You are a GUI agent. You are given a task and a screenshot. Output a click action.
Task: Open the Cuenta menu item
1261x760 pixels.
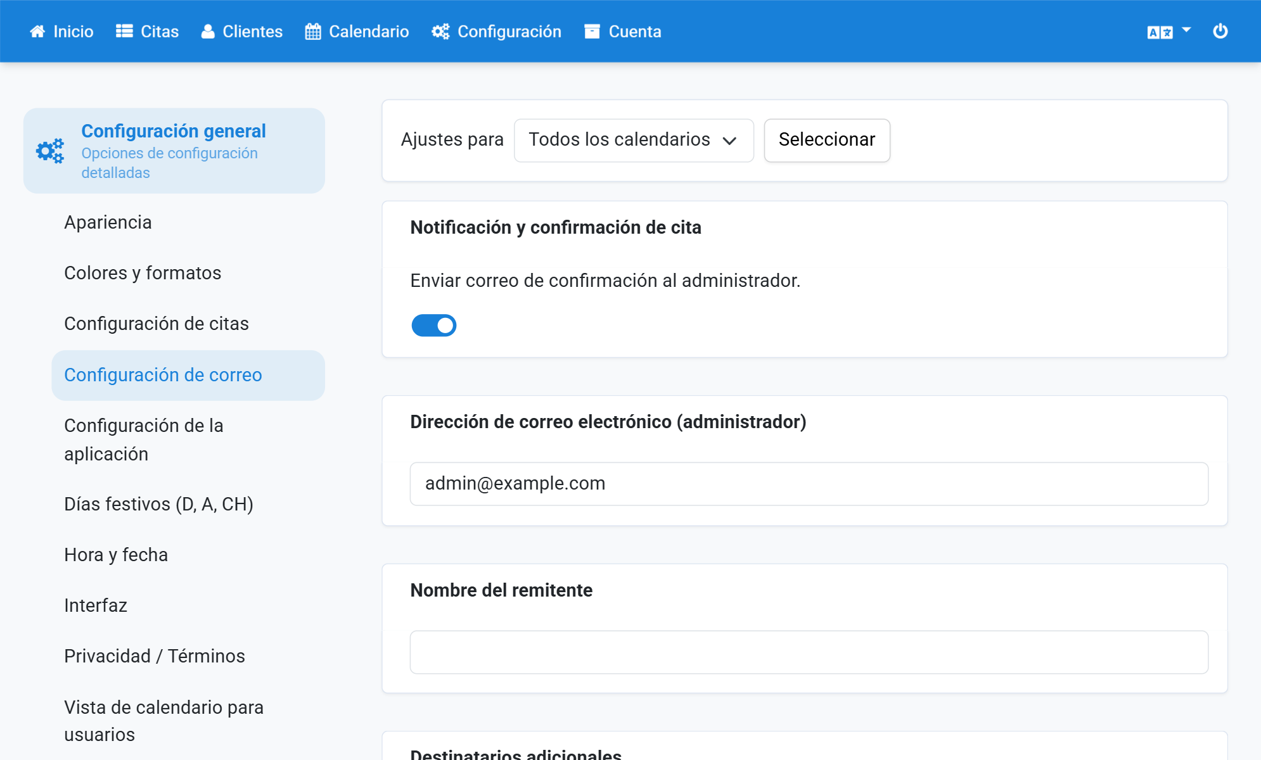[x=623, y=32]
